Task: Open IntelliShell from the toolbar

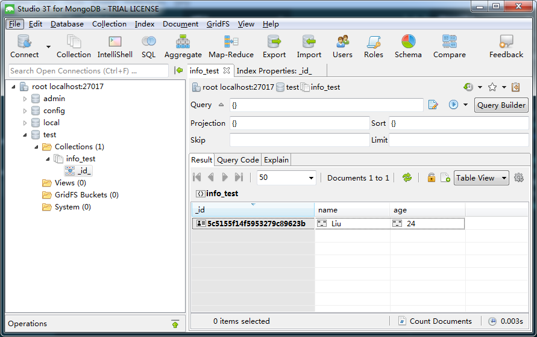Action: point(115,46)
